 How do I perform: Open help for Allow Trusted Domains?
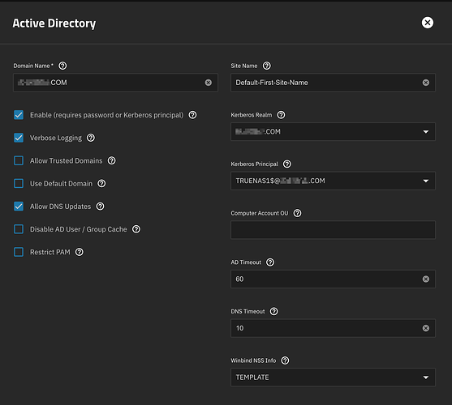(x=111, y=160)
